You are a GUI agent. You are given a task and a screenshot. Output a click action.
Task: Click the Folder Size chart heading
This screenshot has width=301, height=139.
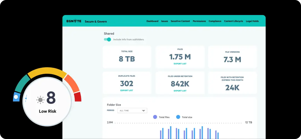[x=114, y=105]
